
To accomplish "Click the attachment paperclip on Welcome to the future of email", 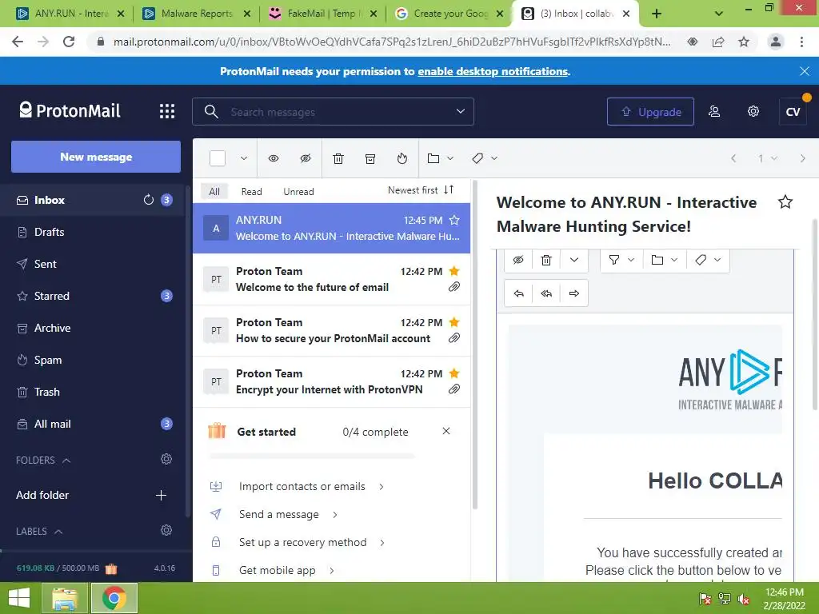I will pyautogui.click(x=454, y=287).
